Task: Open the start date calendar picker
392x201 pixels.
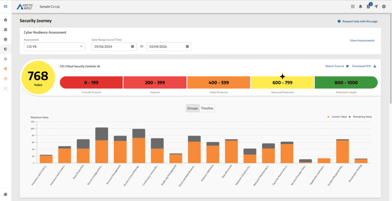Action: point(132,47)
